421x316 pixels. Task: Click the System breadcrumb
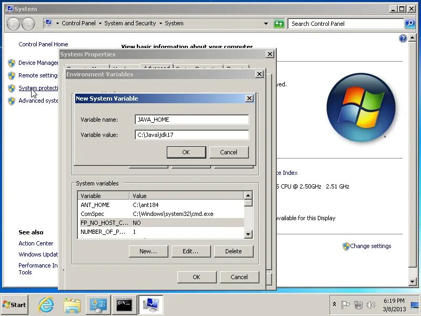click(174, 23)
